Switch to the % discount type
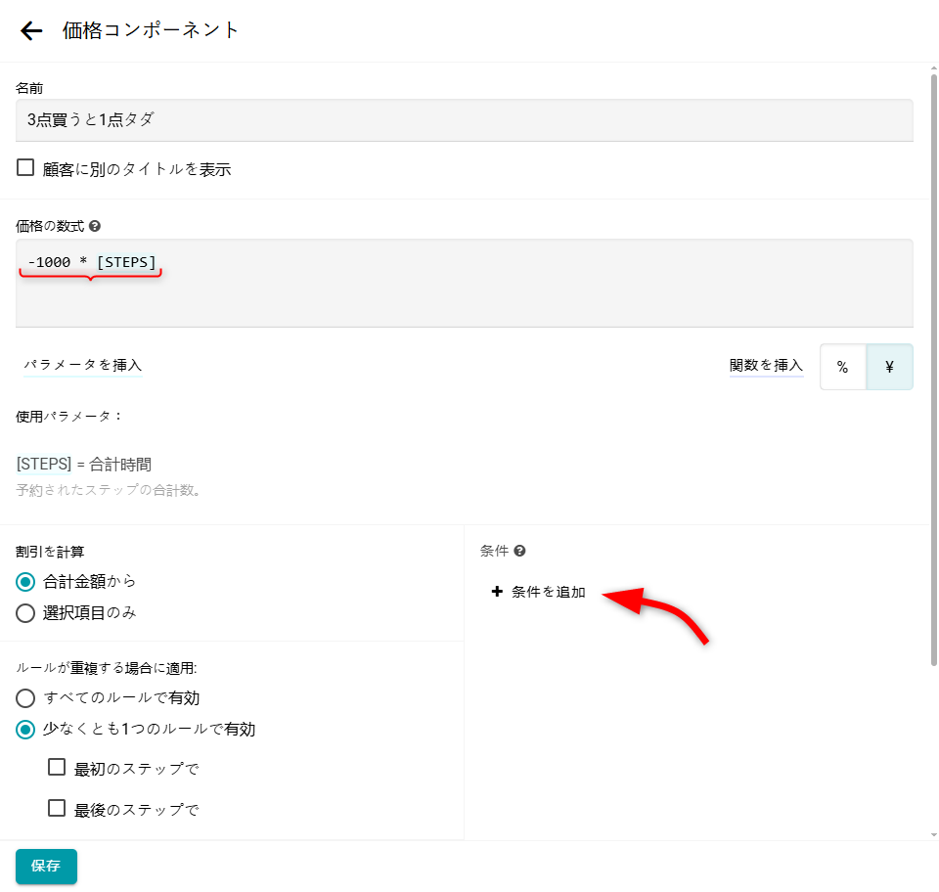Screen dimensions: 939x892 [x=842, y=367]
